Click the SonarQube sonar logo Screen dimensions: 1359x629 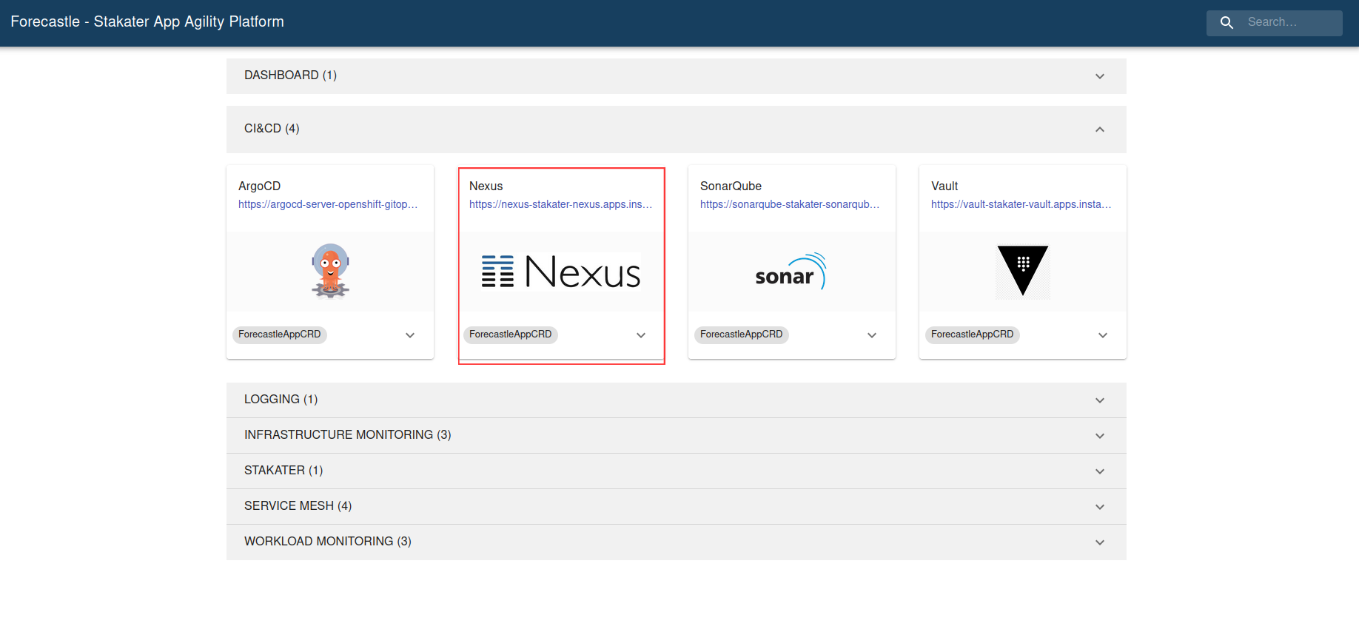pyautogui.click(x=791, y=272)
